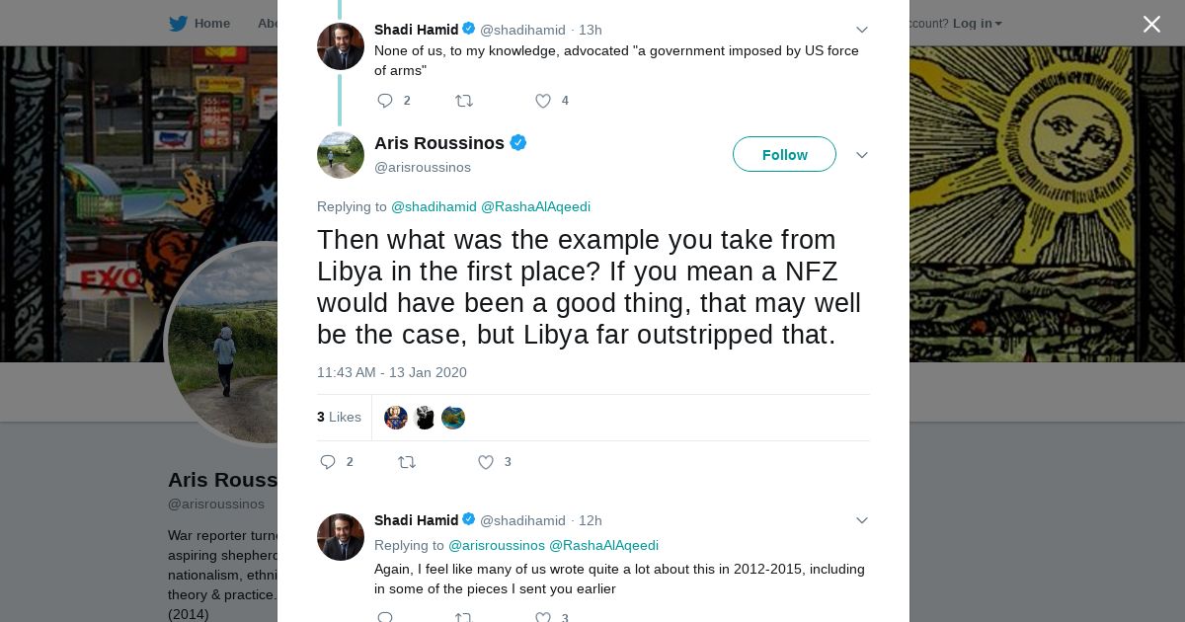Open the @shadihamid mention in Replying to
This screenshot has width=1185, height=622.
[434, 206]
